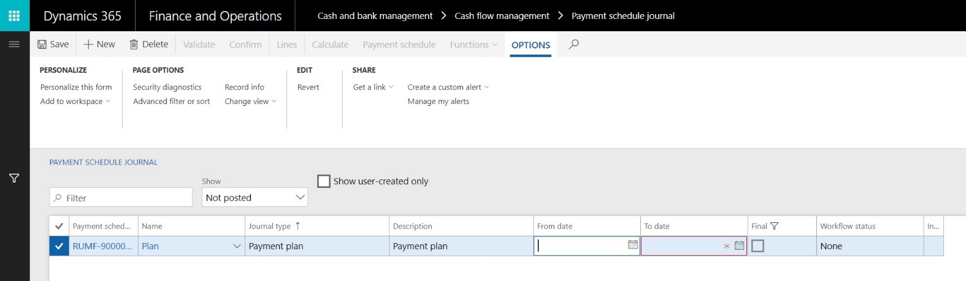The width and height of the screenshot is (966, 281).
Task: Click the search magnifier in the action bar
Action: (573, 44)
